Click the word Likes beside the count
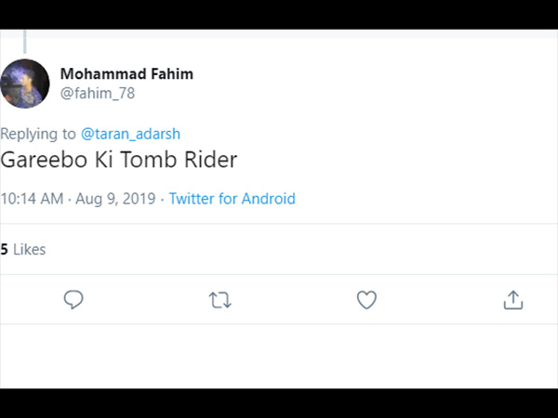Viewport: 558px width, 418px height. pos(30,250)
